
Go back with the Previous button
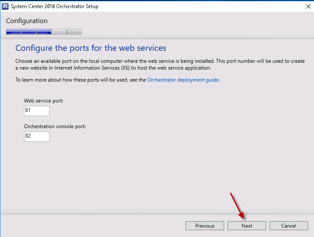[204, 226]
